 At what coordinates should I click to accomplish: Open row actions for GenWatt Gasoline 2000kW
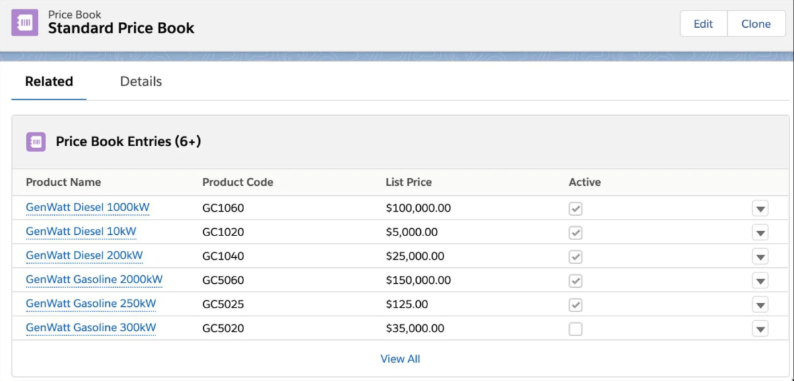760,280
